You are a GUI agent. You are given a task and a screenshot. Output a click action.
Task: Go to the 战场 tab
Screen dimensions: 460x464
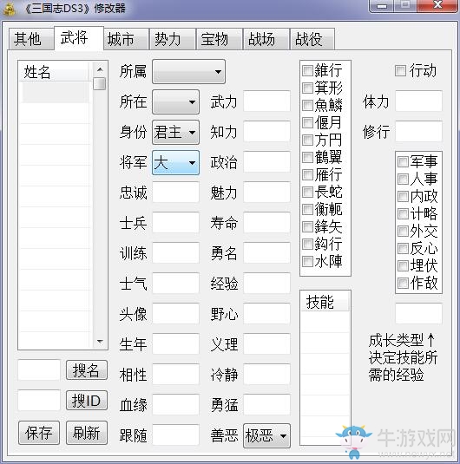[266, 39]
